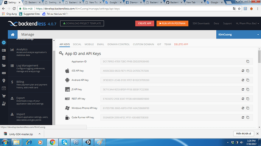Select the API KEYS tab
261x146 pixels.
point(65,45)
